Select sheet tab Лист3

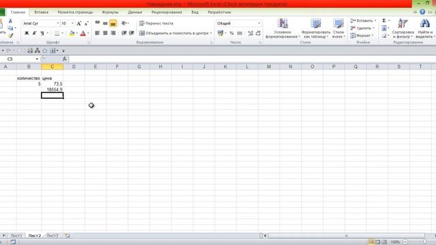[52, 235]
